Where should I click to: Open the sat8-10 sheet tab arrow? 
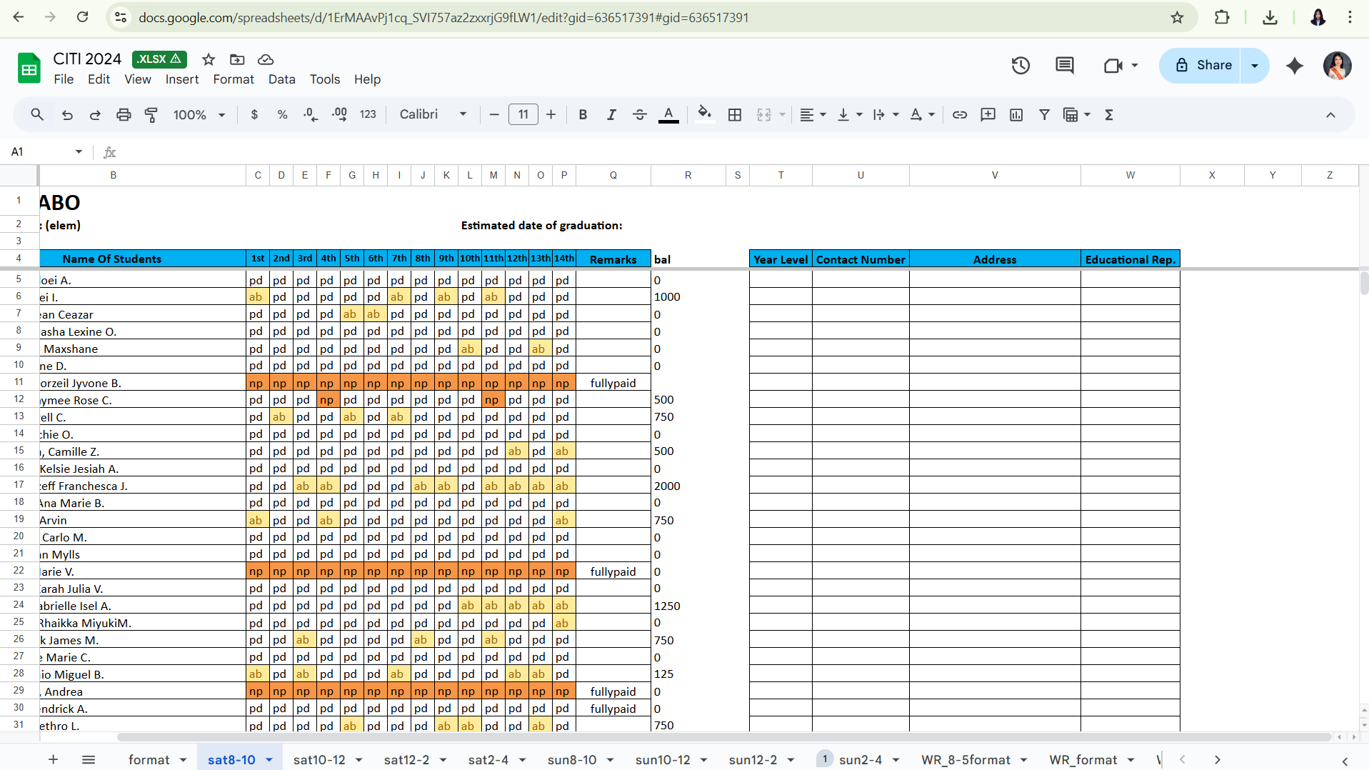(269, 760)
